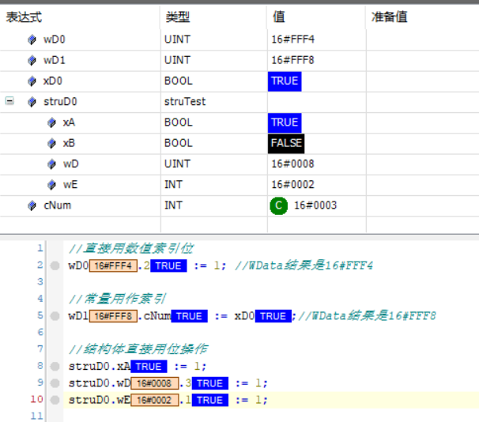Click inline TRUE after xD0 on line 5
The width and height of the screenshot is (479, 422).
coord(273,316)
